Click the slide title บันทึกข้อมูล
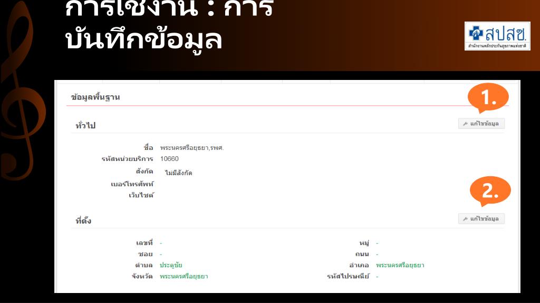 click(x=143, y=39)
